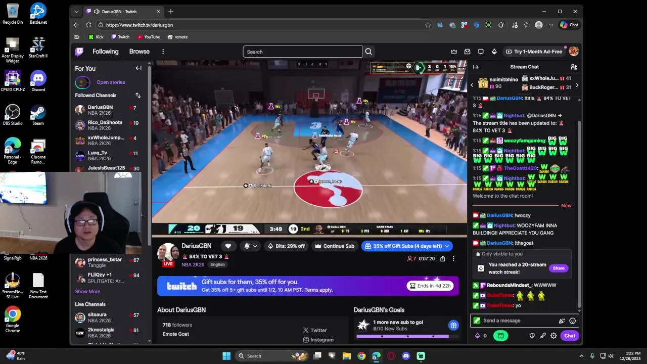Open the remote bookmark
Image resolution: width=647 pixels, height=364 pixels.
[x=177, y=37]
